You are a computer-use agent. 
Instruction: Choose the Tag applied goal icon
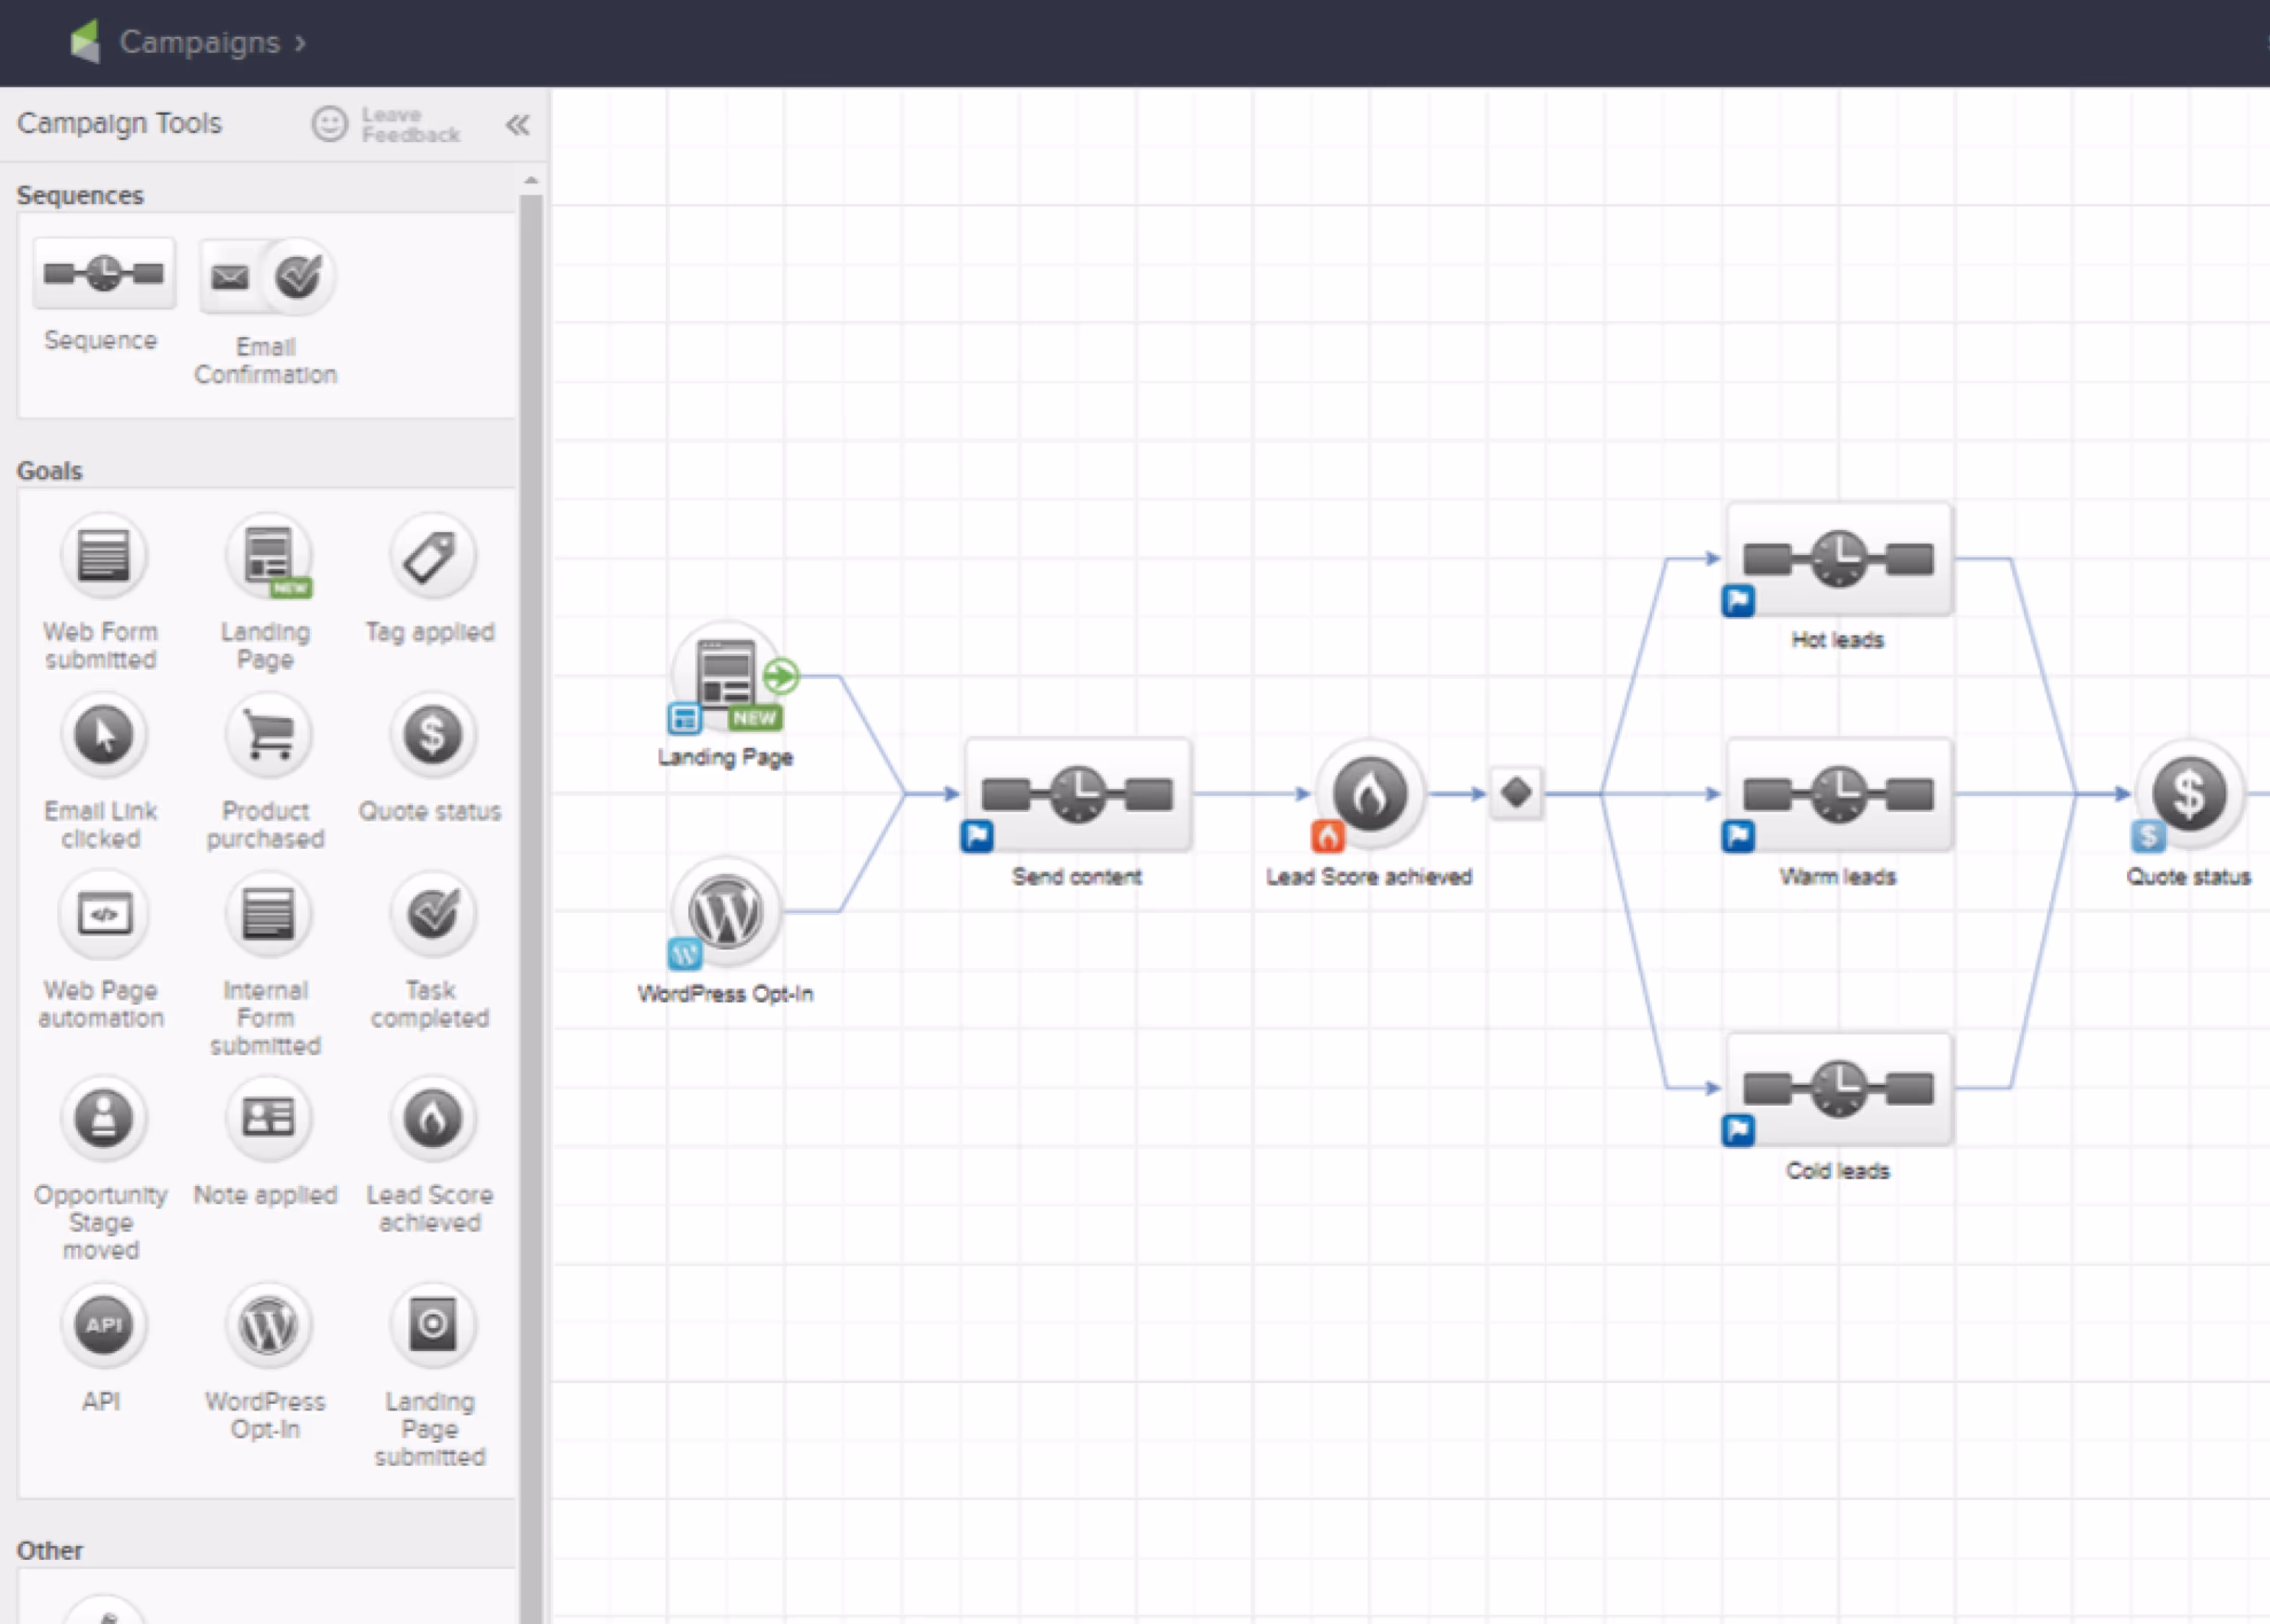(x=432, y=556)
